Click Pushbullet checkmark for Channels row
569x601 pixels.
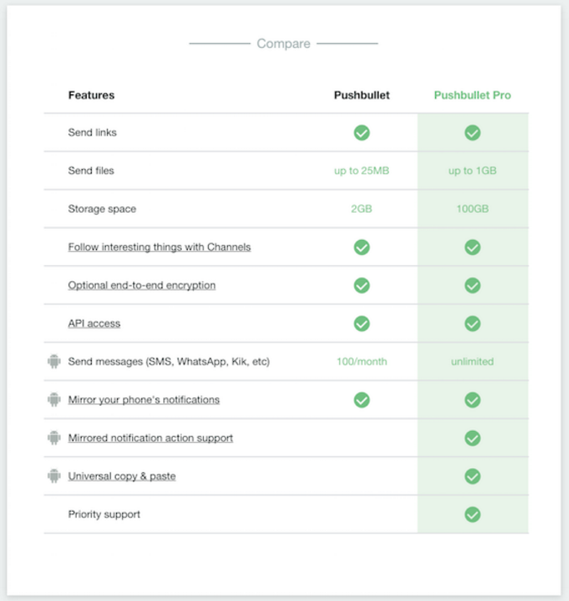[362, 247]
